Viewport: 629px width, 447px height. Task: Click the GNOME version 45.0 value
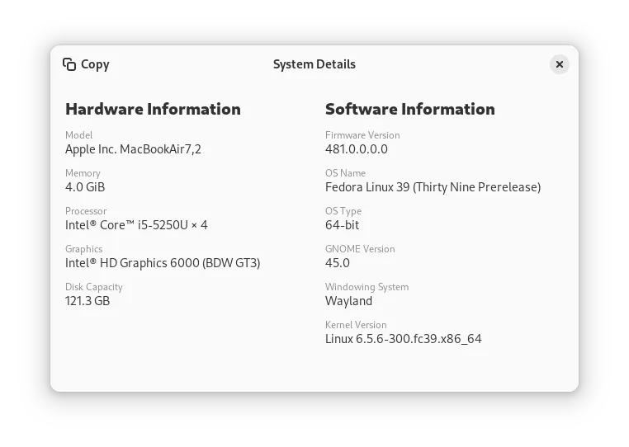[x=337, y=263]
